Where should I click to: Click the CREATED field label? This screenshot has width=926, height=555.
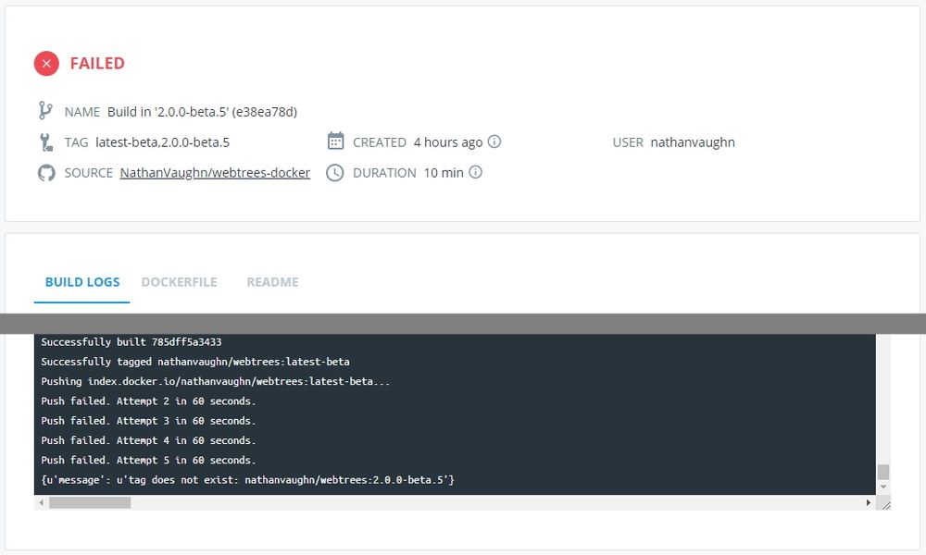(x=380, y=142)
